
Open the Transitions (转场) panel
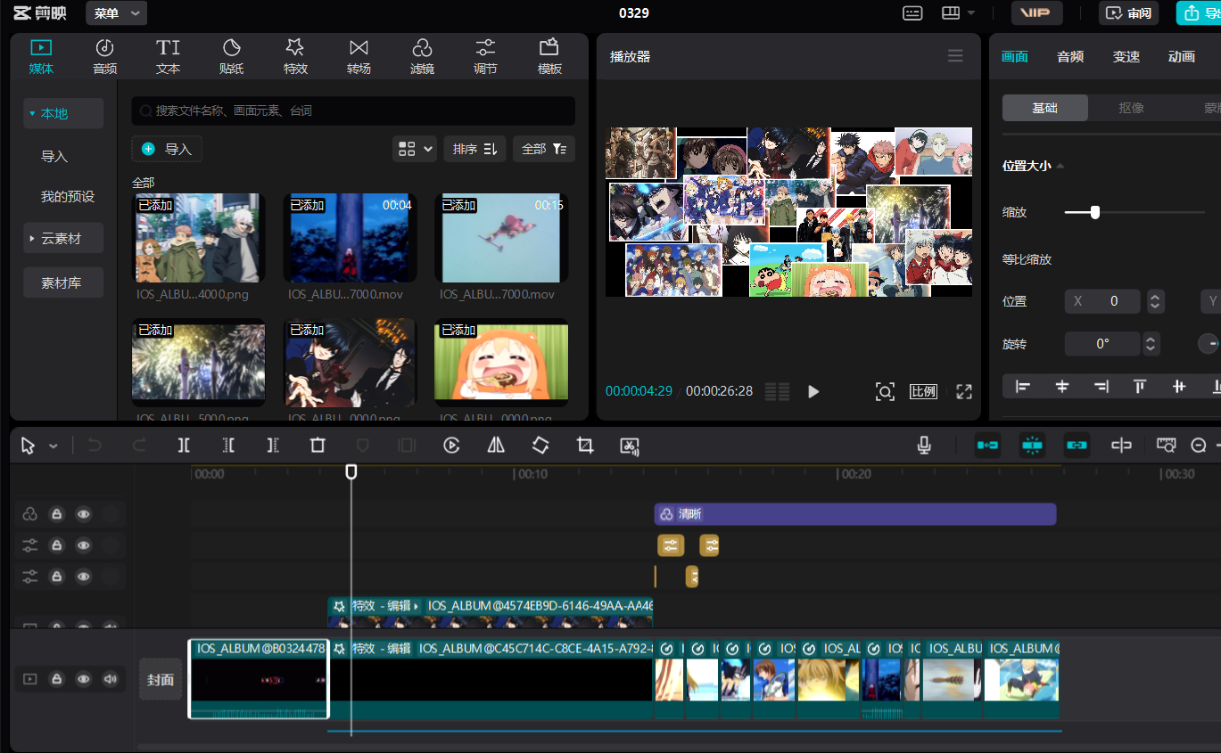coord(359,56)
